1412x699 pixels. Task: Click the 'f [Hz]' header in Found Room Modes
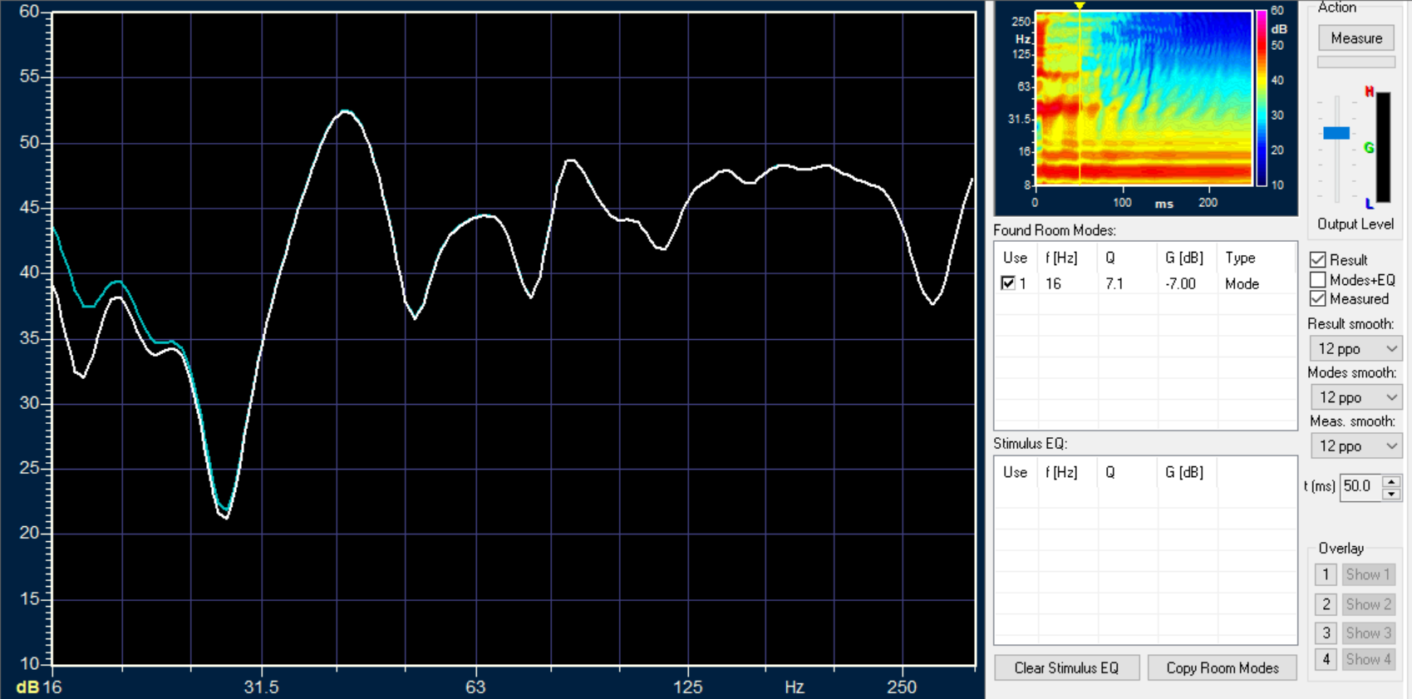[x=1061, y=258]
